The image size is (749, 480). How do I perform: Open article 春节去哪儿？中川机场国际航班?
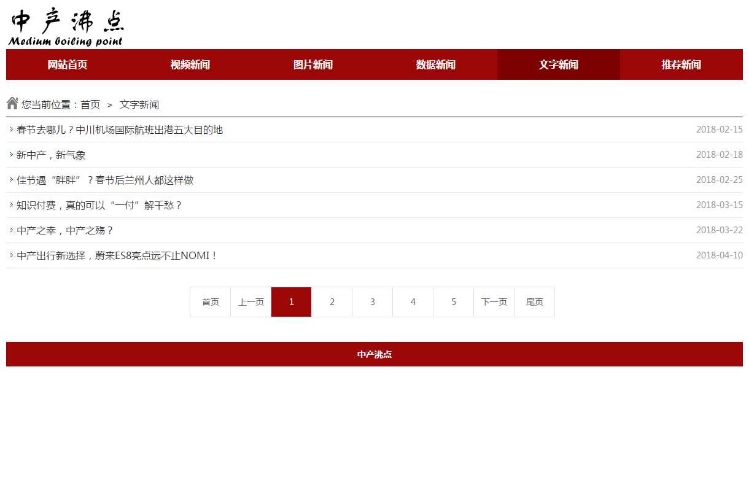point(120,130)
